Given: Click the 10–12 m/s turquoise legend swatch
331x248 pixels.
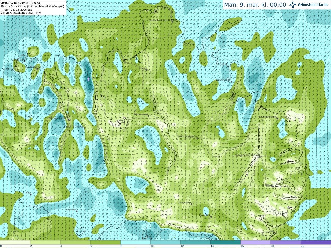Looking at the screenshot, I should 165,243.
